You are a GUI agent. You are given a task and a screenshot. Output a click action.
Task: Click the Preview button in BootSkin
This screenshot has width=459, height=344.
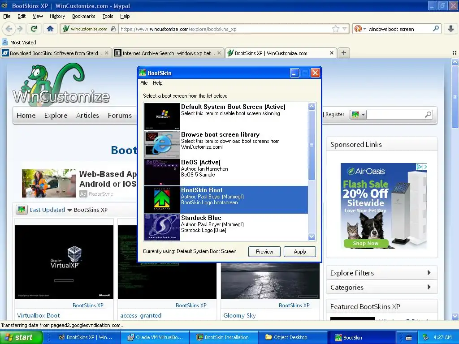click(x=264, y=252)
